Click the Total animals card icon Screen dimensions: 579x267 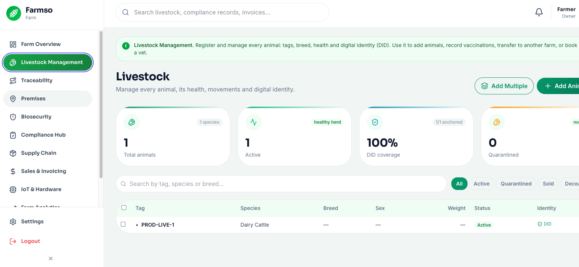[131, 122]
